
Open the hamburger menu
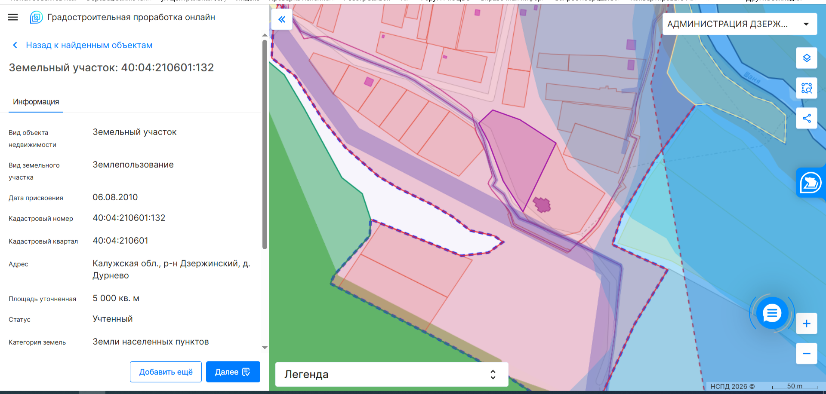tap(13, 17)
